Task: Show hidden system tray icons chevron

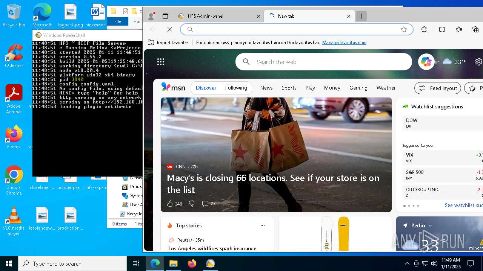Action: (x=407, y=263)
